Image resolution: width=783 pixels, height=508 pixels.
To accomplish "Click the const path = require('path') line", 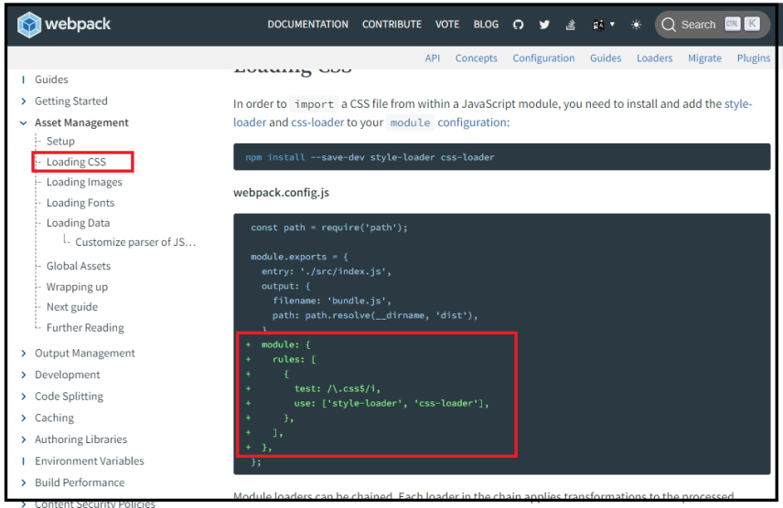I will coord(329,228).
